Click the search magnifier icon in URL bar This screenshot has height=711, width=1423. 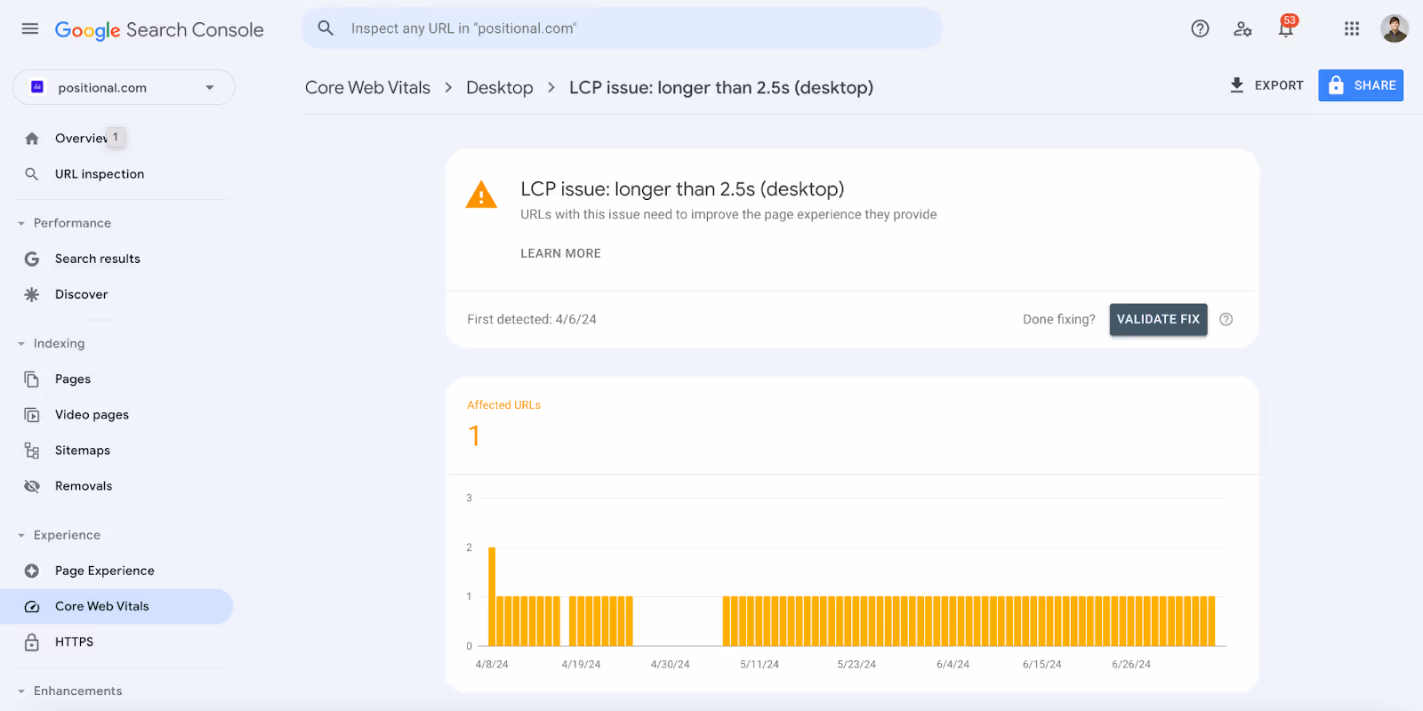point(326,28)
